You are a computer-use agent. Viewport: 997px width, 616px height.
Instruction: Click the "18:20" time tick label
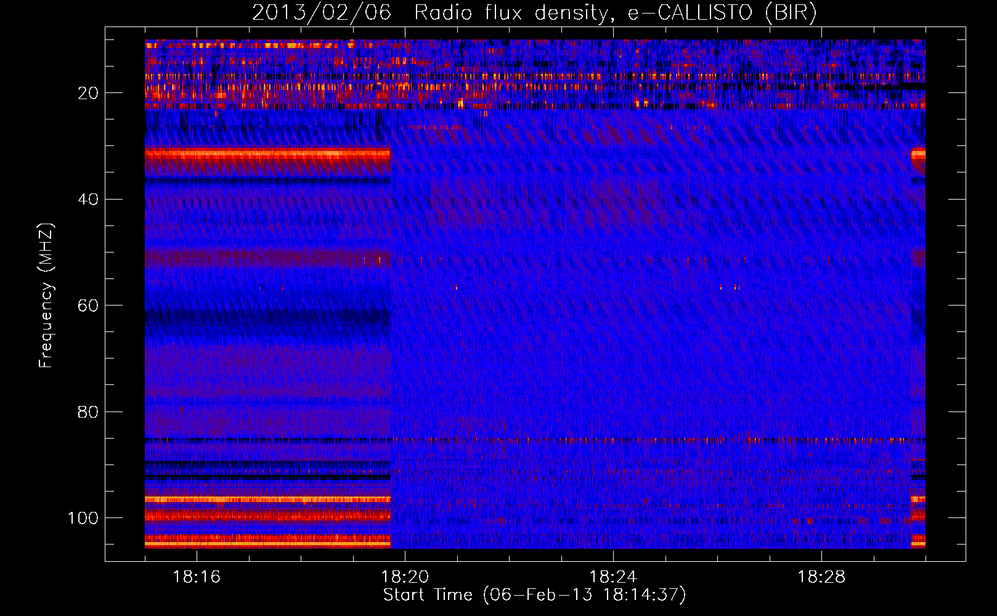pyautogui.click(x=405, y=577)
